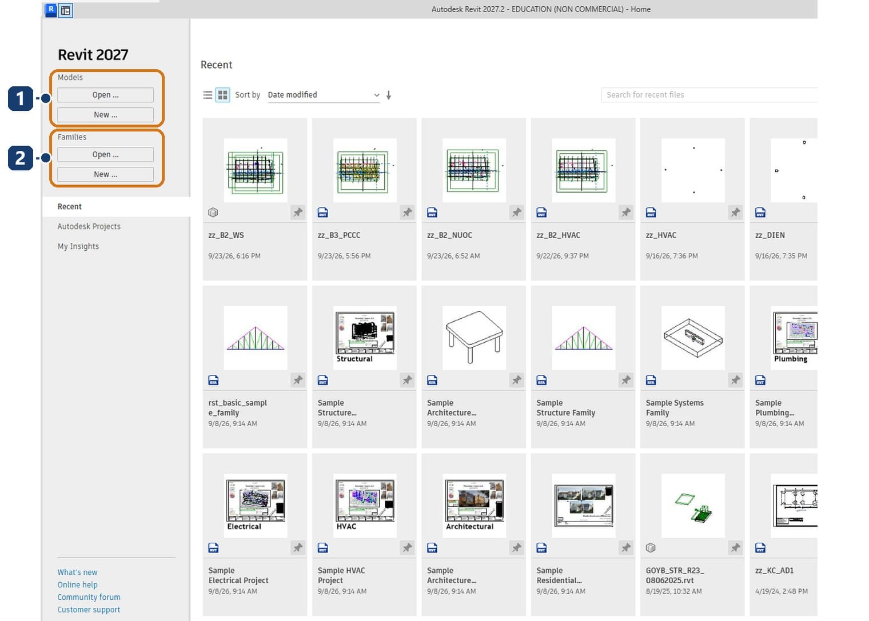869x621 pixels.
Task: Pin the Sample Structure project
Action: tap(407, 380)
